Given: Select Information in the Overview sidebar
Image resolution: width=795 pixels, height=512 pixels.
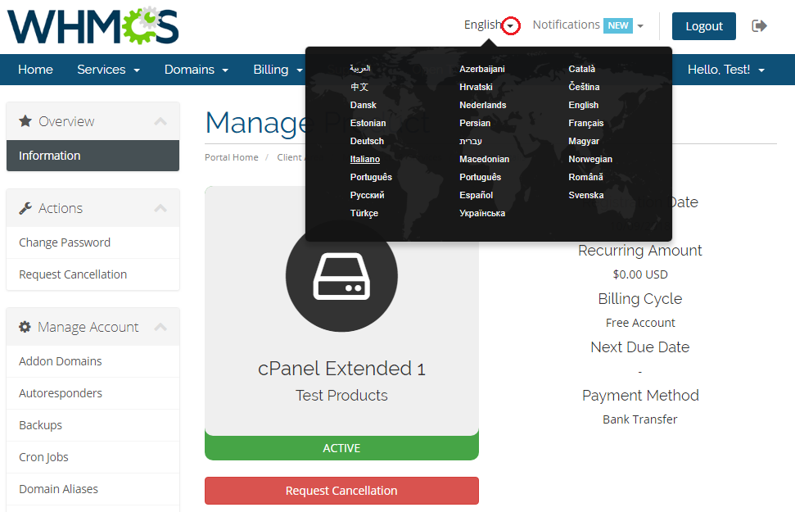Looking at the screenshot, I should point(93,156).
